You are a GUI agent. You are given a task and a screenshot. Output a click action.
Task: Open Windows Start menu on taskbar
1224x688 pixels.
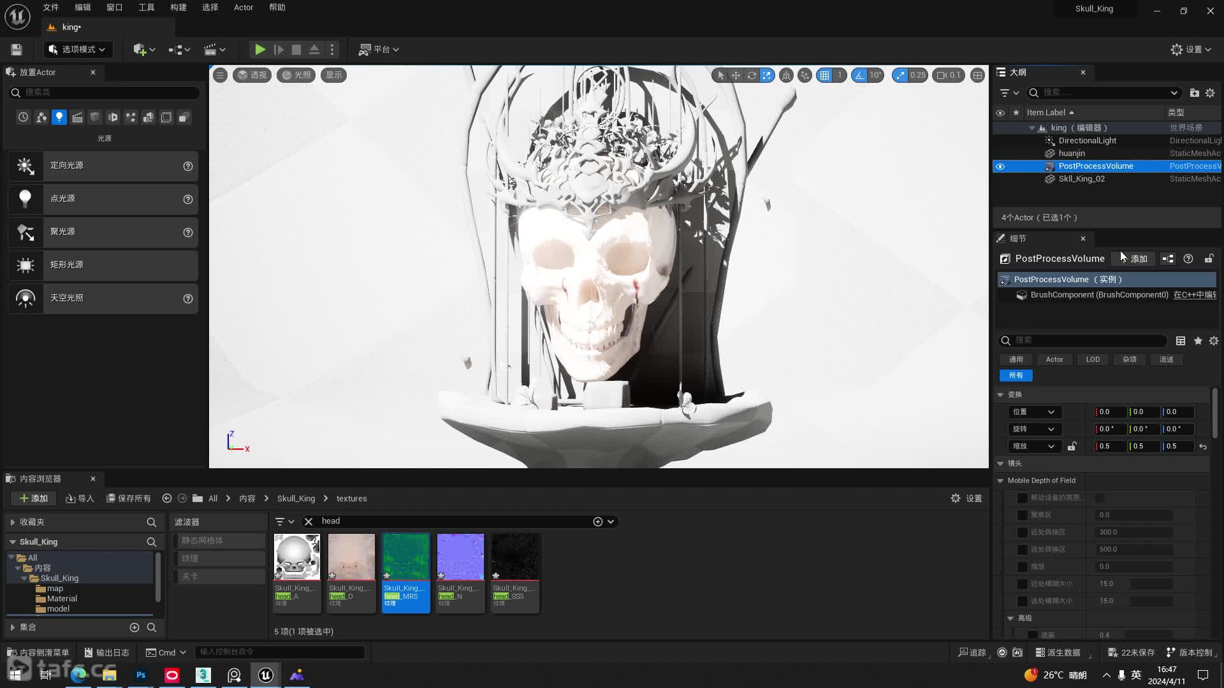15,675
